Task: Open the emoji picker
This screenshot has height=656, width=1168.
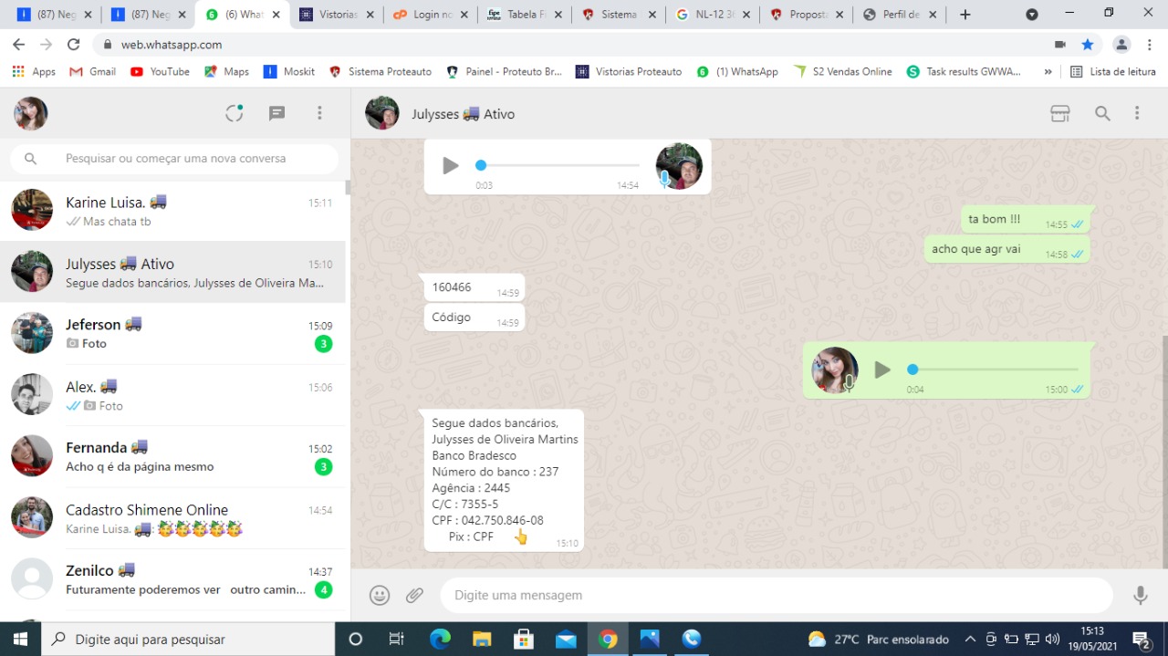Action: point(380,595)
